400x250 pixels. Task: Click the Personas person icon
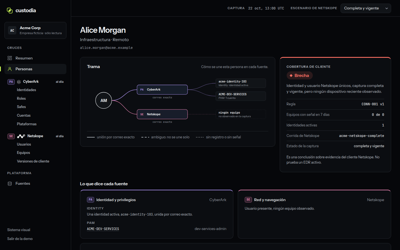click(10, 69)
